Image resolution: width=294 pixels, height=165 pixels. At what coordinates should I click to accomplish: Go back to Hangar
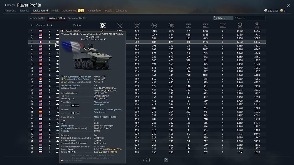[x=10, y=5]
